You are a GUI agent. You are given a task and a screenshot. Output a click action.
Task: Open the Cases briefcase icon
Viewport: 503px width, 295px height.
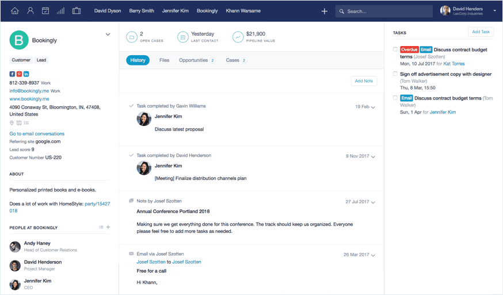pyautogui.click(x=77, y=11)
